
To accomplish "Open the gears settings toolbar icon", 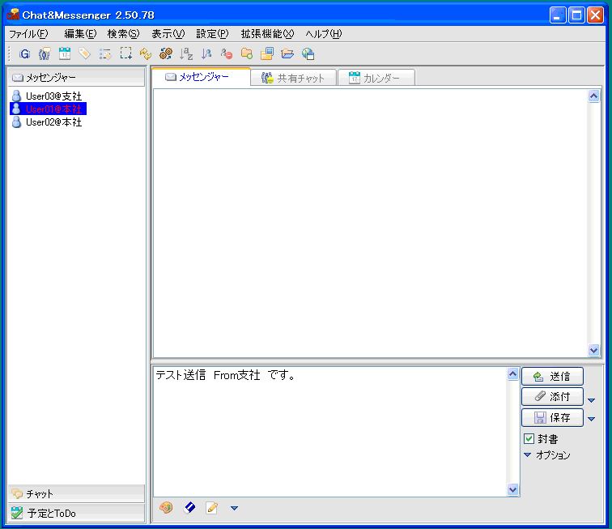I will tap(166, 53).
